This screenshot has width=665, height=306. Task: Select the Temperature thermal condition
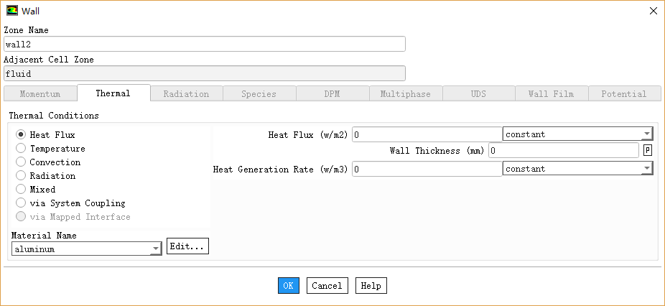click(x=21, y=149)
